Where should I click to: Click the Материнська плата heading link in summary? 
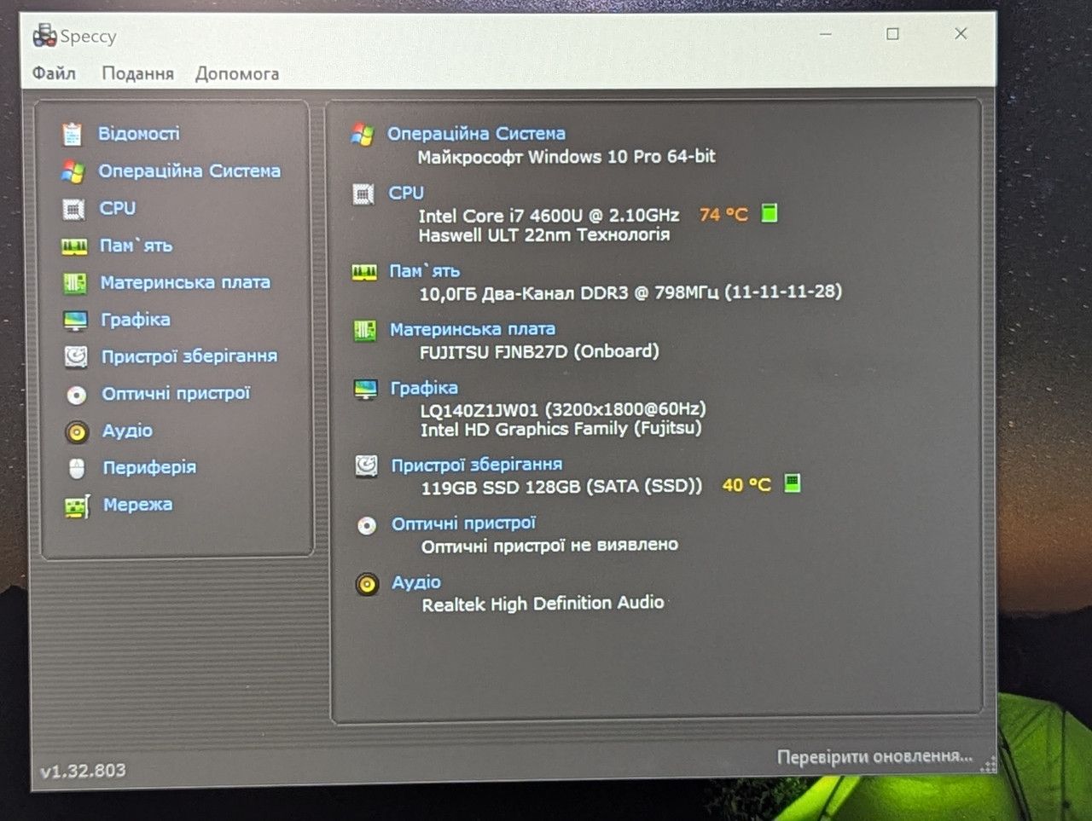473,329
